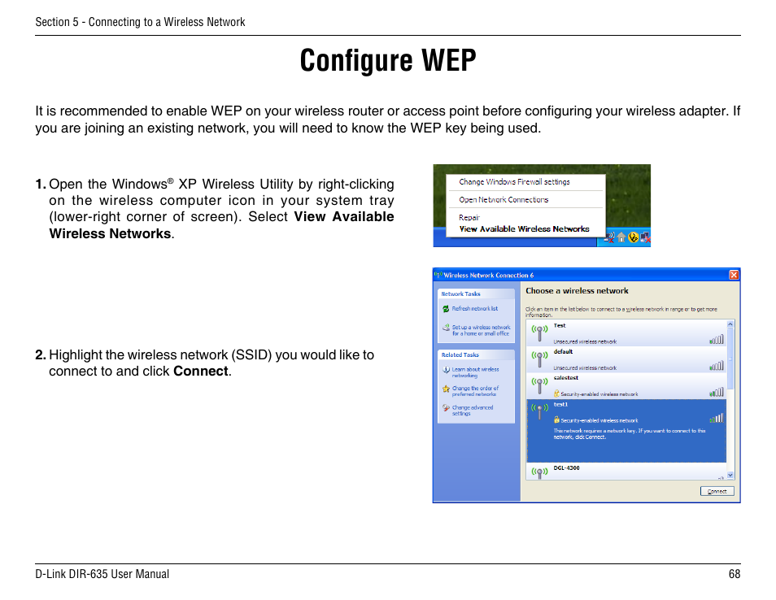Choose Open Network Connections in context menu

pos(504,200)
